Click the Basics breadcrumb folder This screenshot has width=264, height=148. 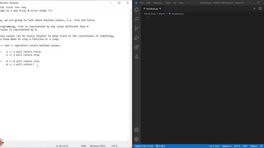(162, 14)
